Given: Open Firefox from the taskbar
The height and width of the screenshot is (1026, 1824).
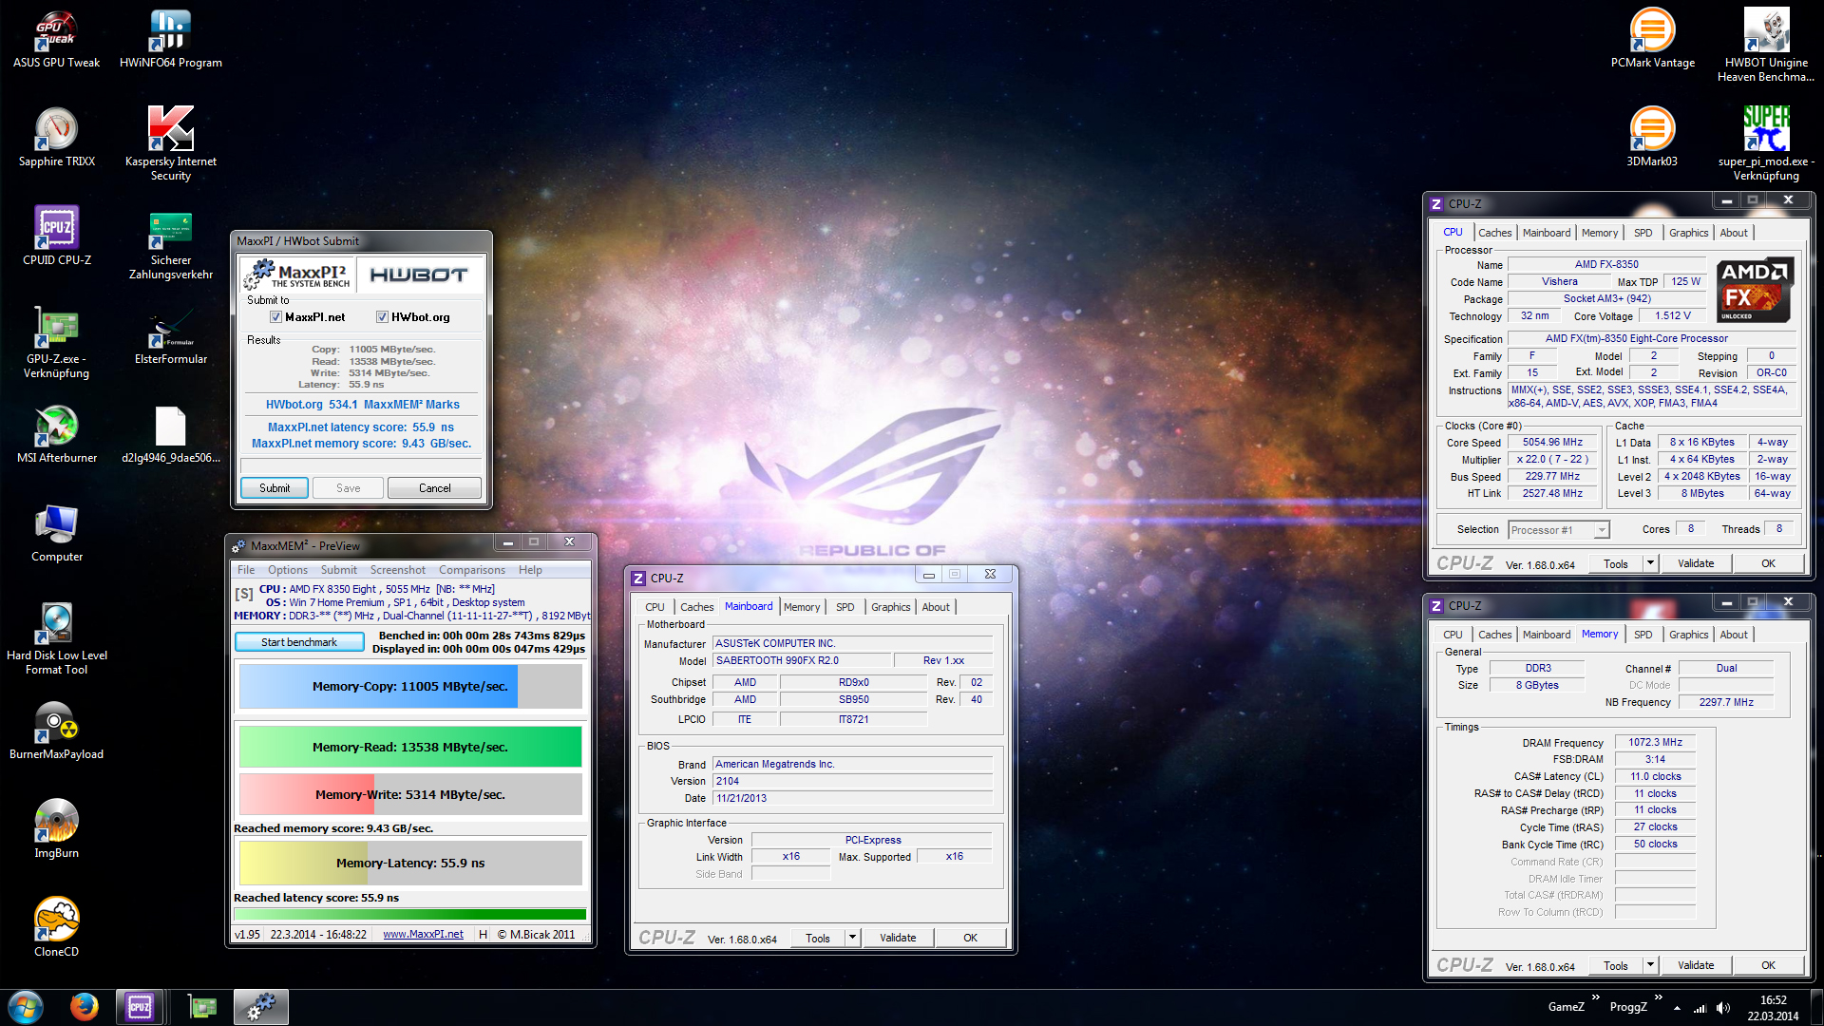Looking at the screenshot, I should click(x=84, y=1007).
